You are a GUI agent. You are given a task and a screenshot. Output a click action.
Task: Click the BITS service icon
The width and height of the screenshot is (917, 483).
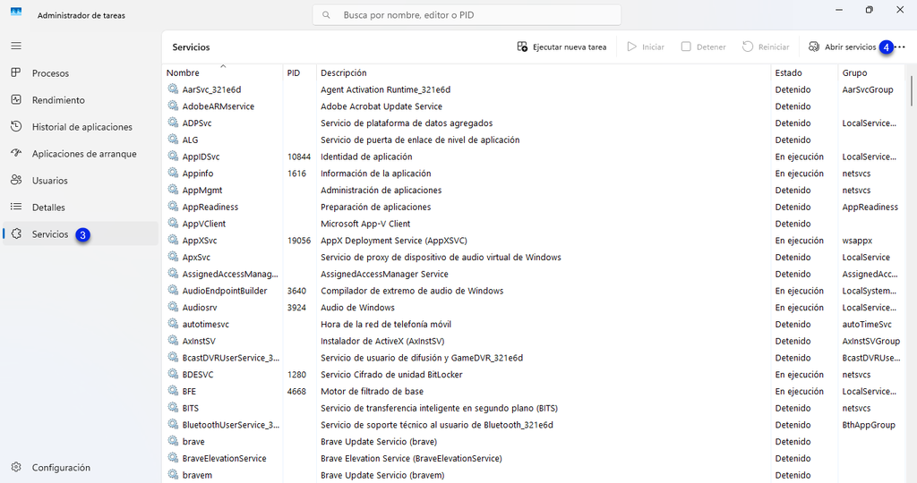(173, 408)
